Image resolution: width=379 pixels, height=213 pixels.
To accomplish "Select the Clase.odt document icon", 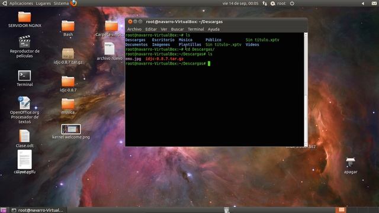I will coord(24,136).
